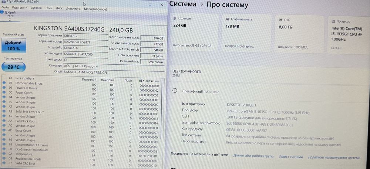Click the serial number field 50026B728385917F
Screen dimensions: 370x169
point(85,42)
